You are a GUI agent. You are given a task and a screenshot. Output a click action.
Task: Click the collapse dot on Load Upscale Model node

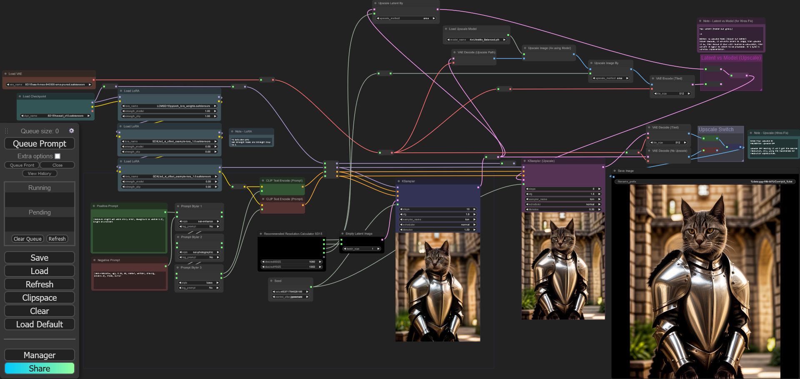point(446,29)
